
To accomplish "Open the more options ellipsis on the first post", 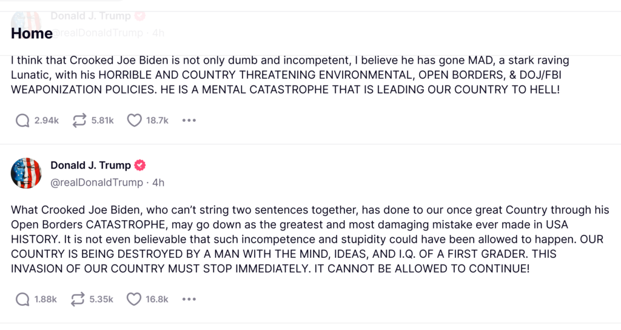I will 189,121.
